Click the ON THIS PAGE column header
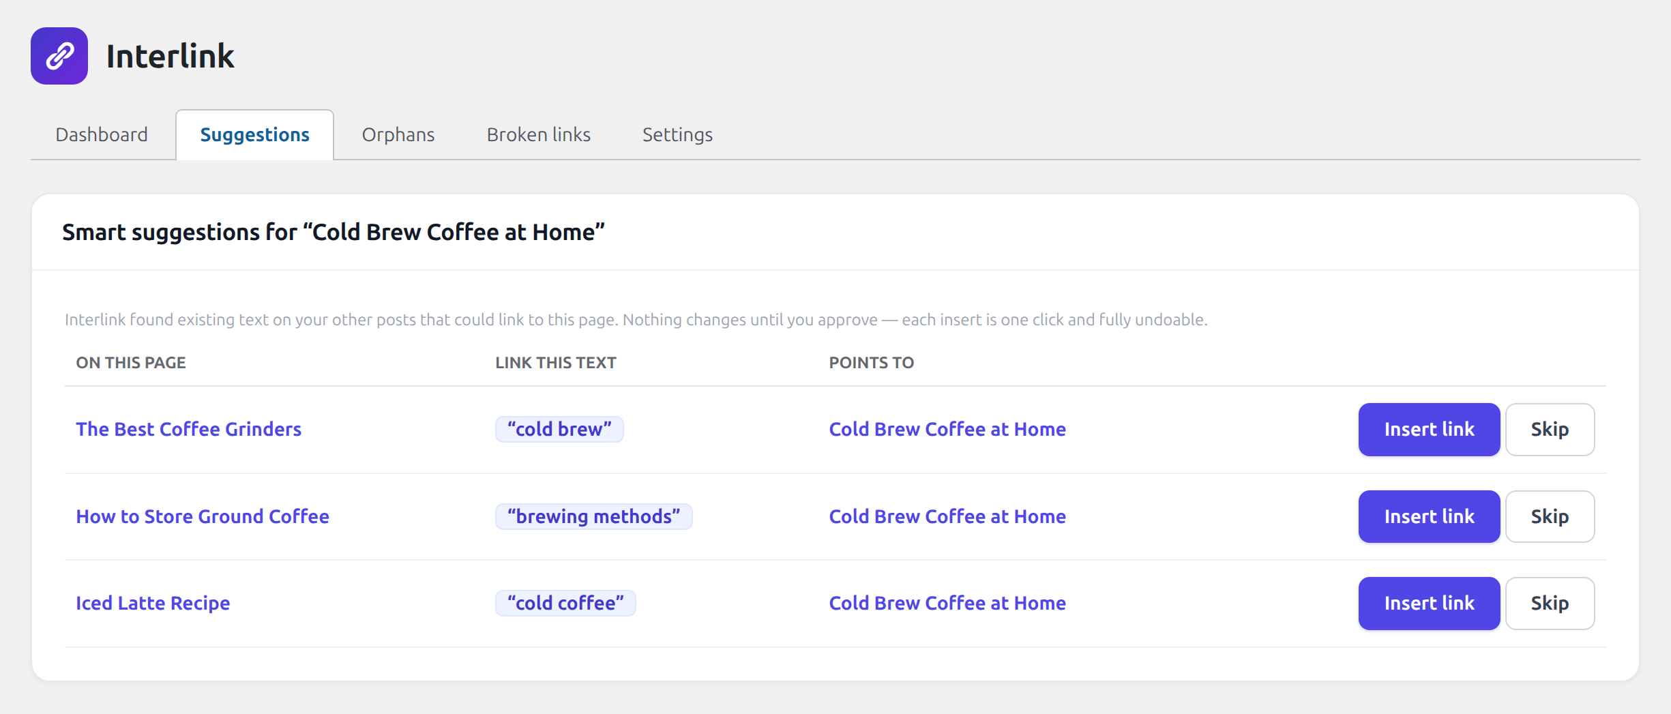The width and height of the screenshot is (1671, 714). [131, 362]
